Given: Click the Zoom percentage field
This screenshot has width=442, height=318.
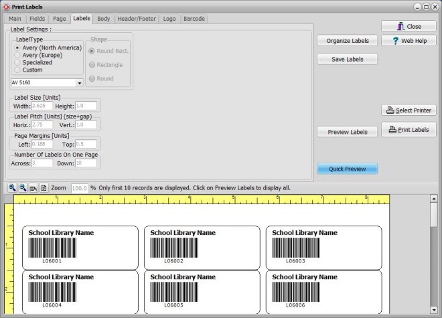Looking at the screenshot, I should pyautogui.click(x=80, y=188).
